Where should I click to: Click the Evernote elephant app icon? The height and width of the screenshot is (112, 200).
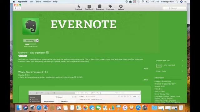pos(31,26)
